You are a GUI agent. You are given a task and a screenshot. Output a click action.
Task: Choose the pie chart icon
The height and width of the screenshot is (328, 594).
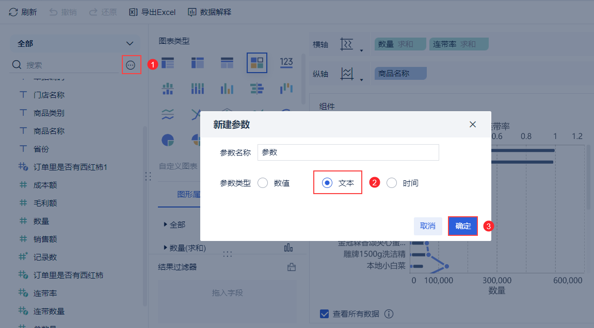167,140
